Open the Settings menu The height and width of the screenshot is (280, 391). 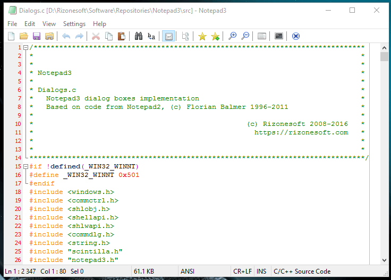(74, 24)
